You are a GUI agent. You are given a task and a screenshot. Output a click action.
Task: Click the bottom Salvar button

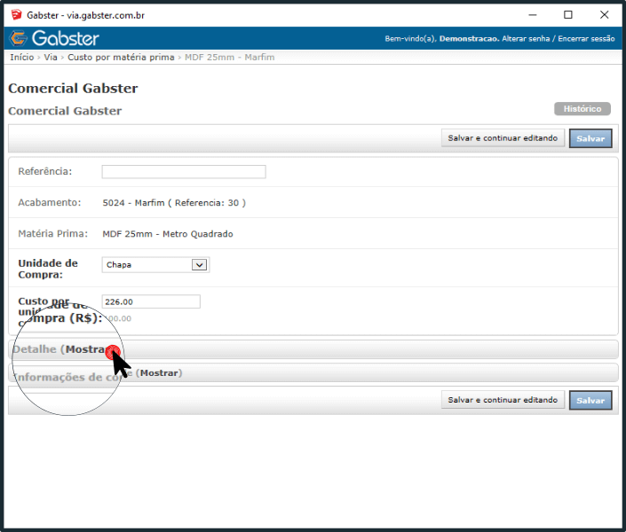[590, 401]
